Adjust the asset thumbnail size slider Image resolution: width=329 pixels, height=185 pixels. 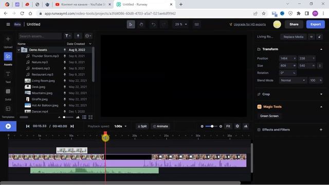(68, 117)
